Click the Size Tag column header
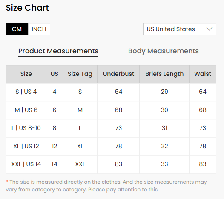The width and height of the screenshot is (224, 199). 80,74
